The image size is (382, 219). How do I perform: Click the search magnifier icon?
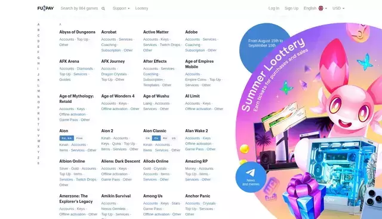coord(103,8)
